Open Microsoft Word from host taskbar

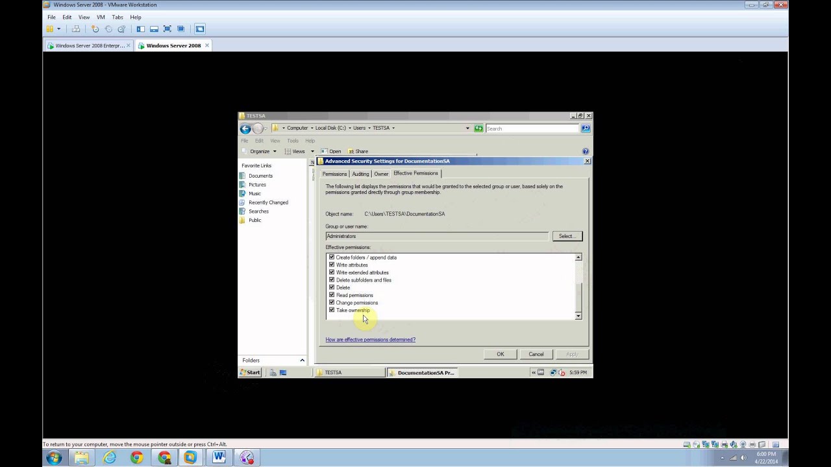219,458
